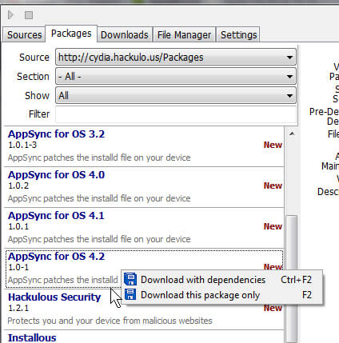Click the stop square toolbar icon
339x343 pixels.
pyautogui.click(x=29, y=15)
